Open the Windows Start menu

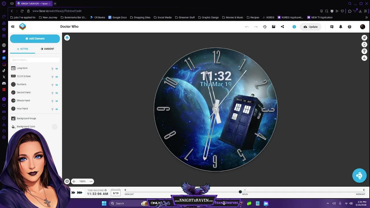tap(104, 203)
